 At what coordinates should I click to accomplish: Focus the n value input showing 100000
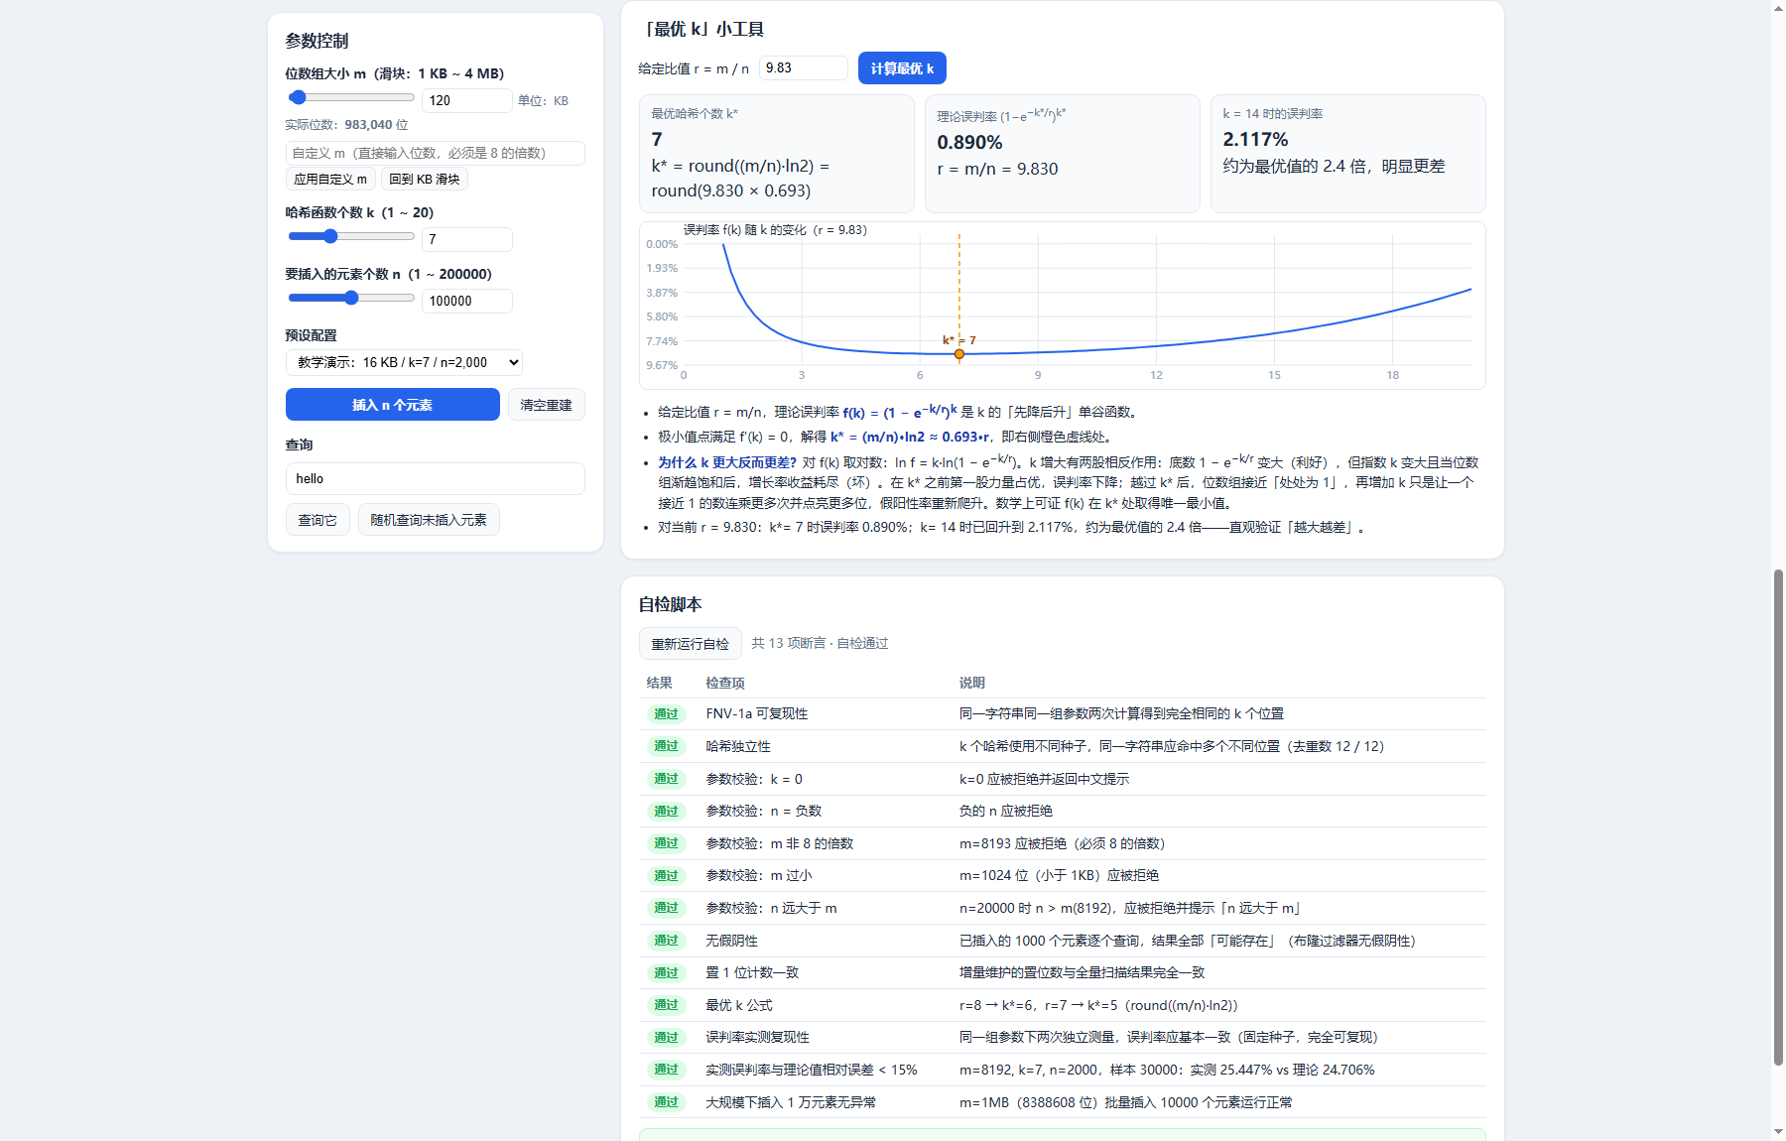point(467,301)
